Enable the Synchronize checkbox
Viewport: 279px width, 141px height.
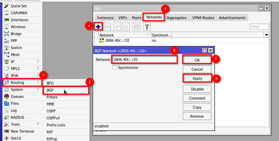[115, 68]
